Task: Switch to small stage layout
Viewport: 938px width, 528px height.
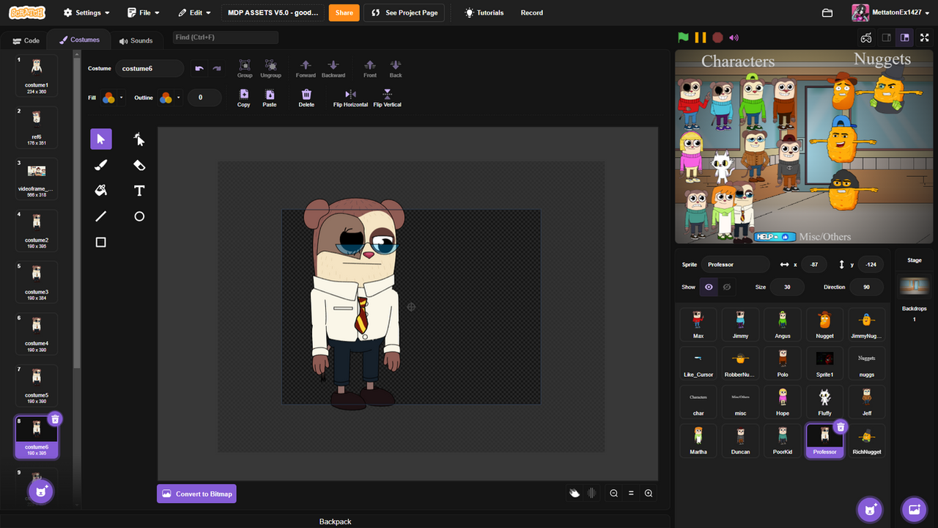Action: (887, 37)
